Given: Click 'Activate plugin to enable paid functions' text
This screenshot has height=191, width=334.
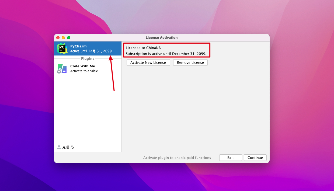Looking at the screenshot, I should click(177, 158).
